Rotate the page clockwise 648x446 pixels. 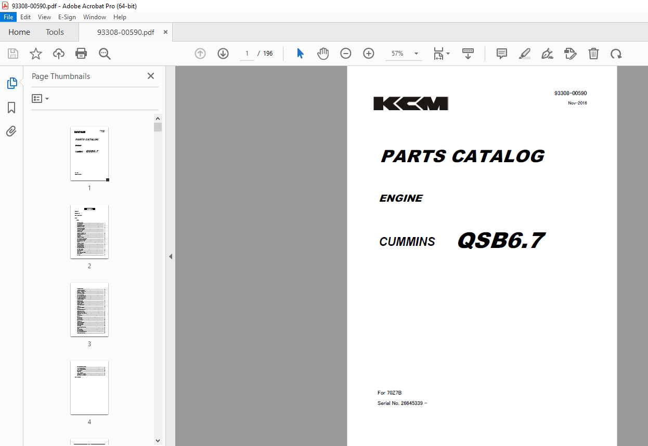click(616, 54)
